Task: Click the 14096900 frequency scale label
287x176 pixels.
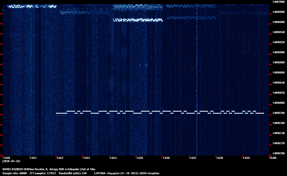Action: coord(278,53)
